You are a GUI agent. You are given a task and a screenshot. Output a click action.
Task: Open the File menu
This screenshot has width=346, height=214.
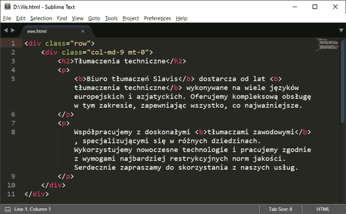[x=7, y=18]
